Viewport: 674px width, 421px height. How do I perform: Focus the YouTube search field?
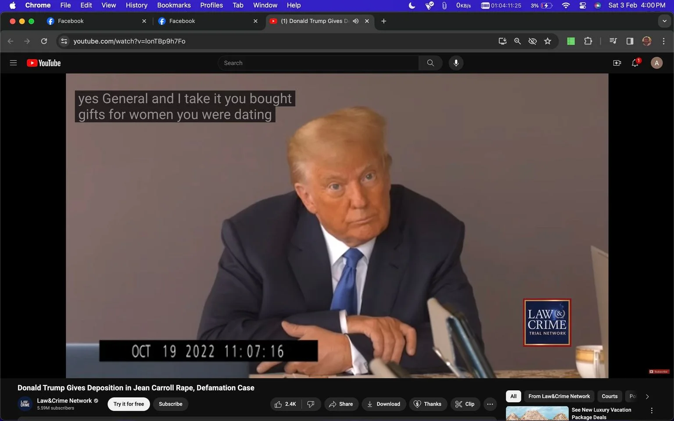(x=318, y=63)
